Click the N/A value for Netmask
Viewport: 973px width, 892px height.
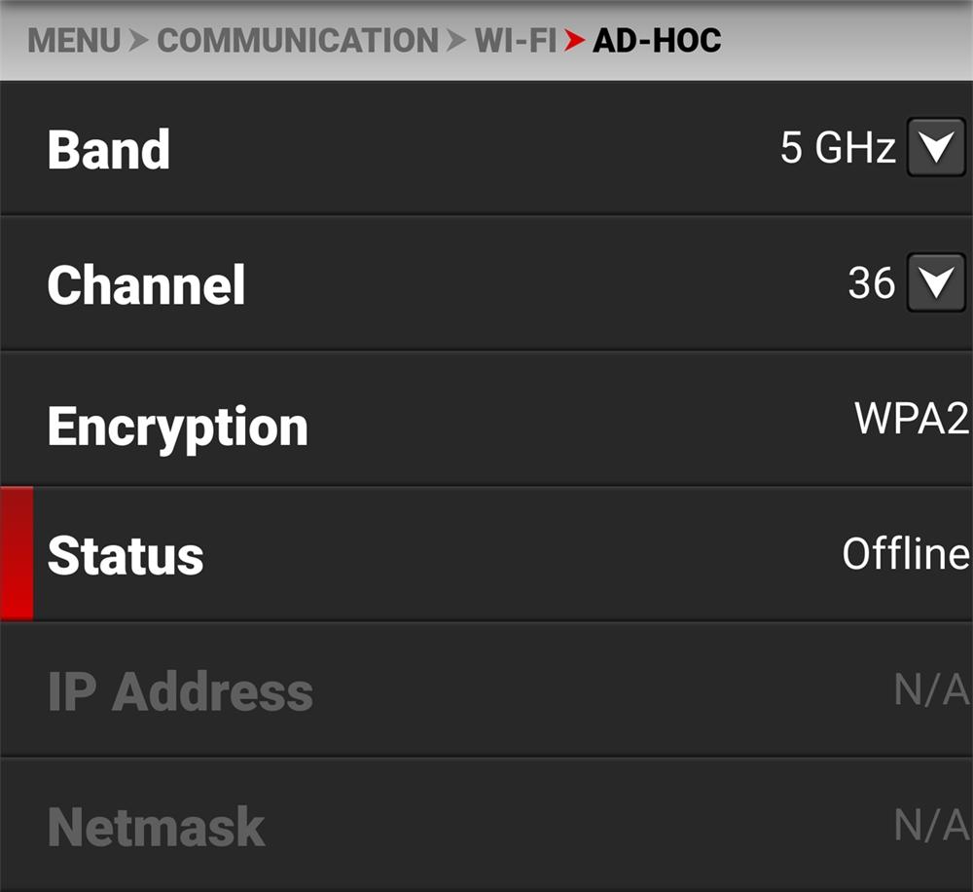931,826
